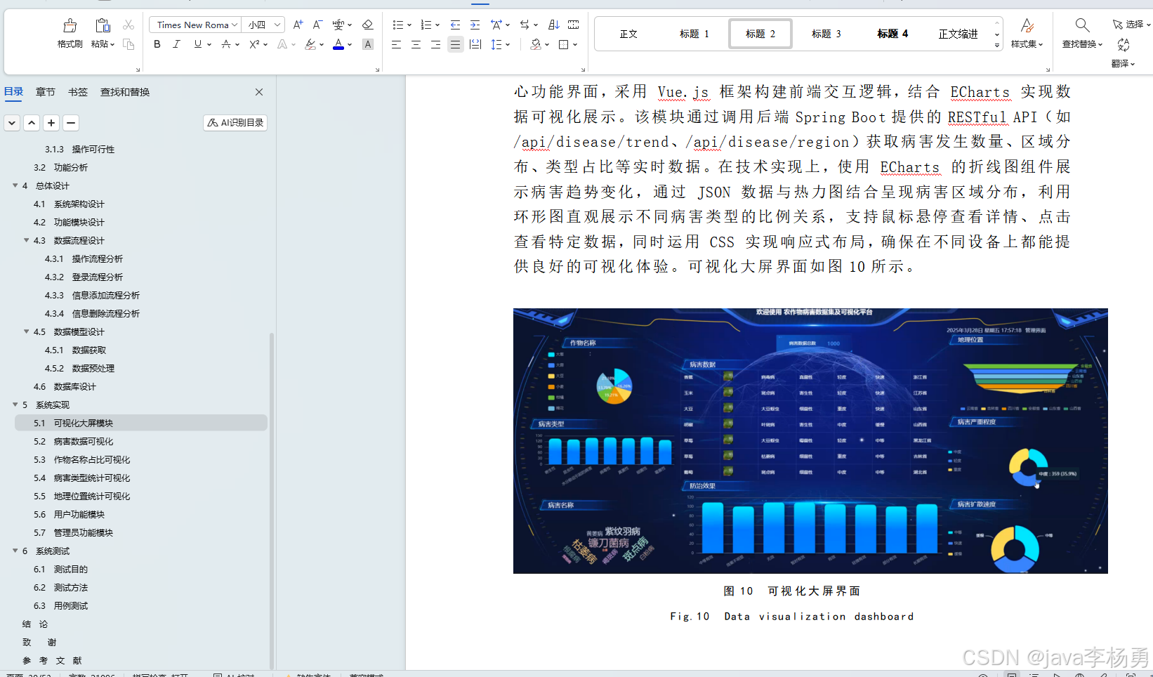This screenshot has height=677, width=1153.
Task: Switch to the 书签 tab
Action: 78,92
